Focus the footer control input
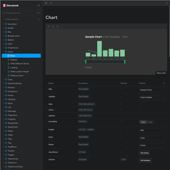The width and height of the screenshot is (170, 170). (152, 145)
